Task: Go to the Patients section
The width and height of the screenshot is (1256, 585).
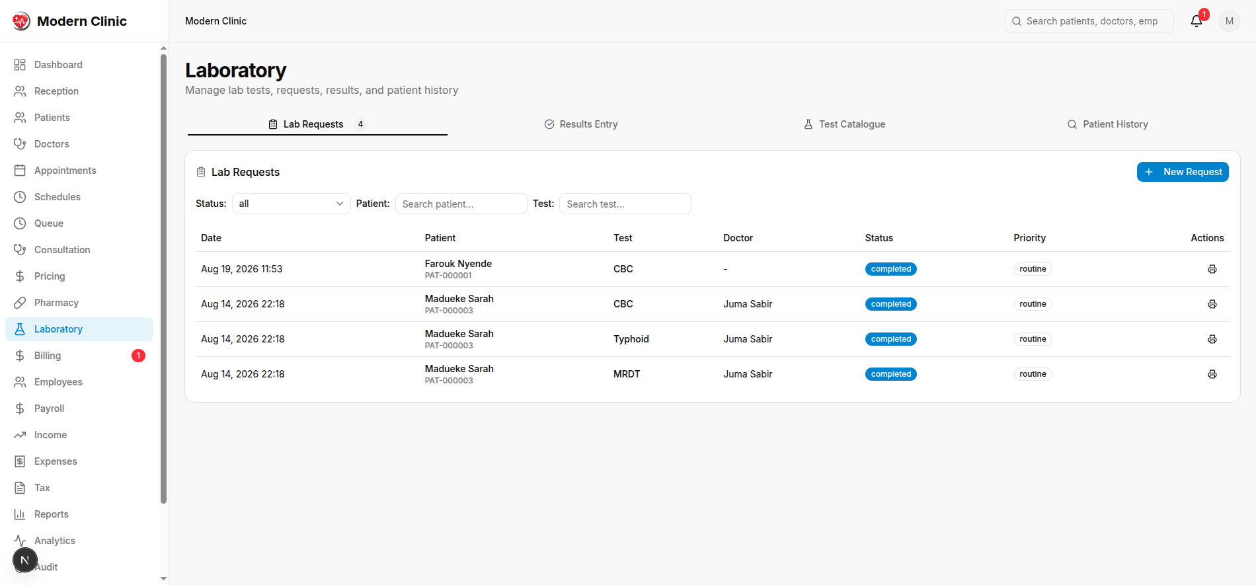Action: tap(79, 118)
